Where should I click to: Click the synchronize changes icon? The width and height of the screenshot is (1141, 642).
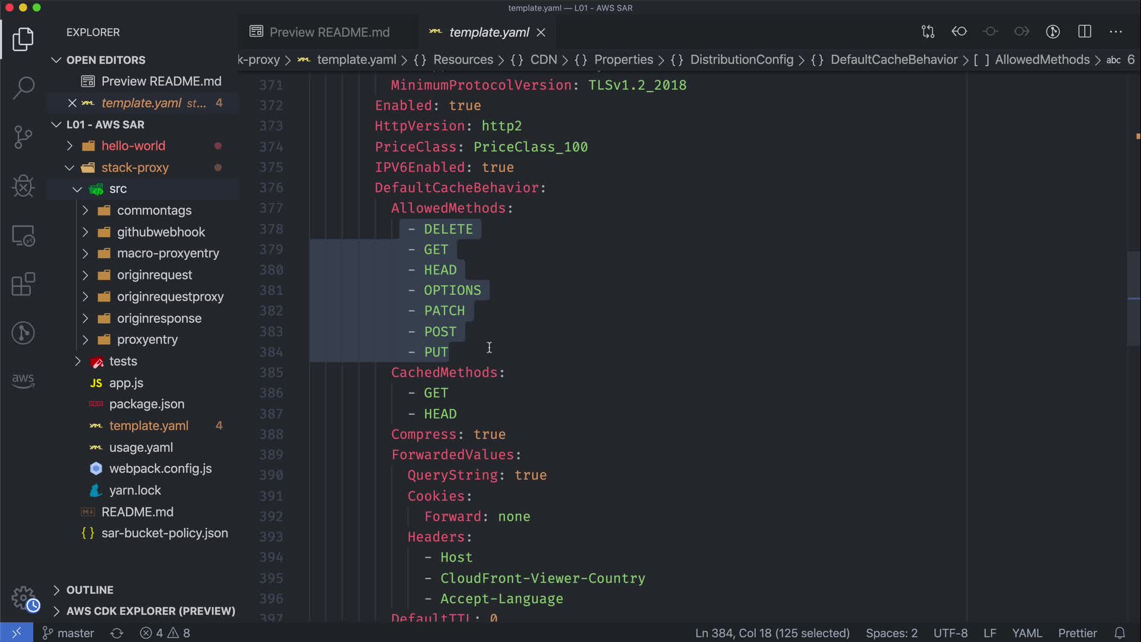pyautogui.click(x=117, y=633)
